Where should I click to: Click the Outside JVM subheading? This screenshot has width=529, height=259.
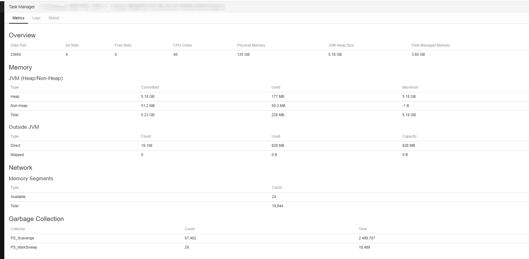[24, 127]
